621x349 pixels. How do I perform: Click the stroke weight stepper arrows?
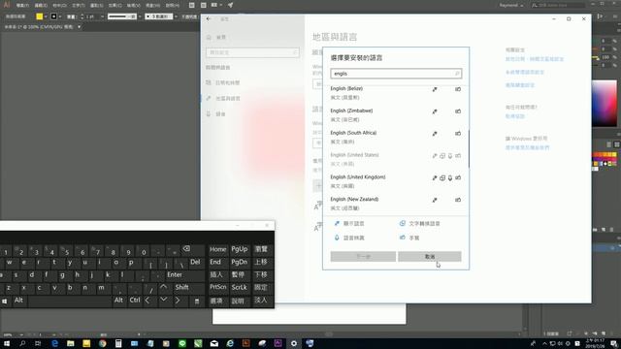click(x=82, y=16)
